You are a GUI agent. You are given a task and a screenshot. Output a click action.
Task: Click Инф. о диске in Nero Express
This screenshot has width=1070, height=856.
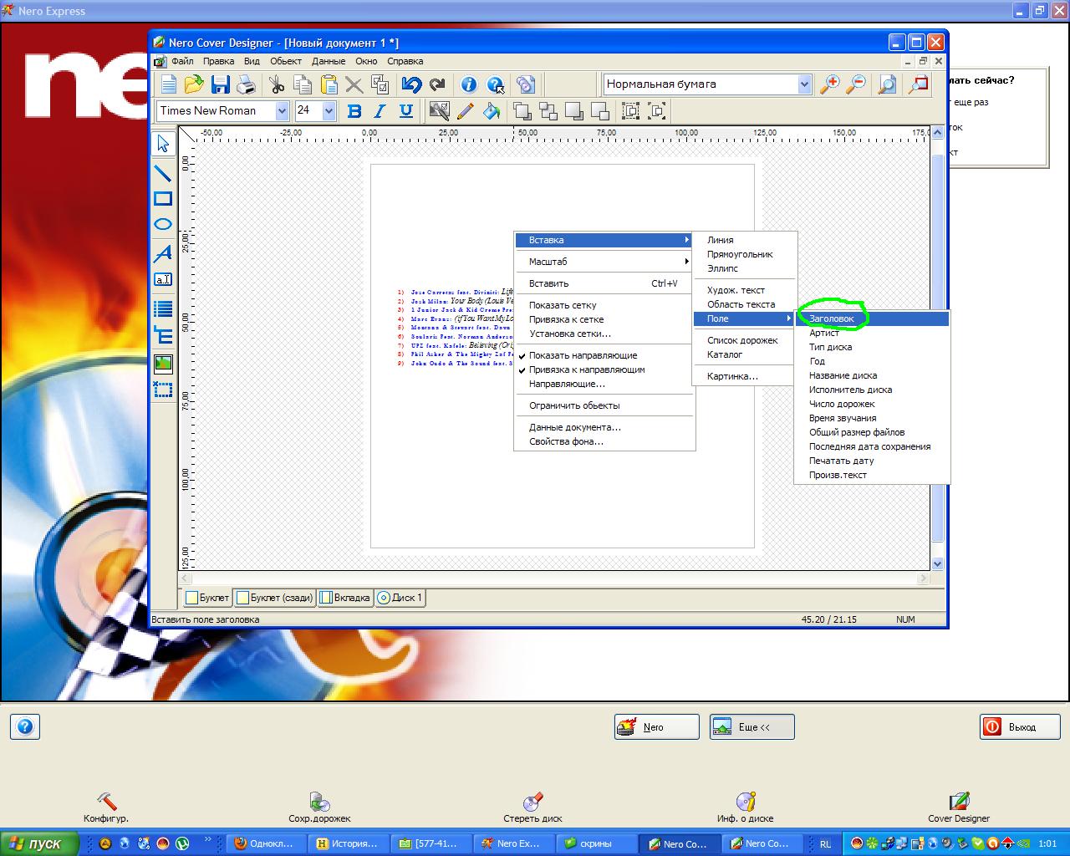tap(746, 808)
